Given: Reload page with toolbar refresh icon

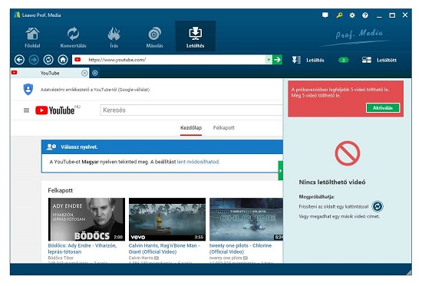Looking at the screenshot, I should coord(48,60).
